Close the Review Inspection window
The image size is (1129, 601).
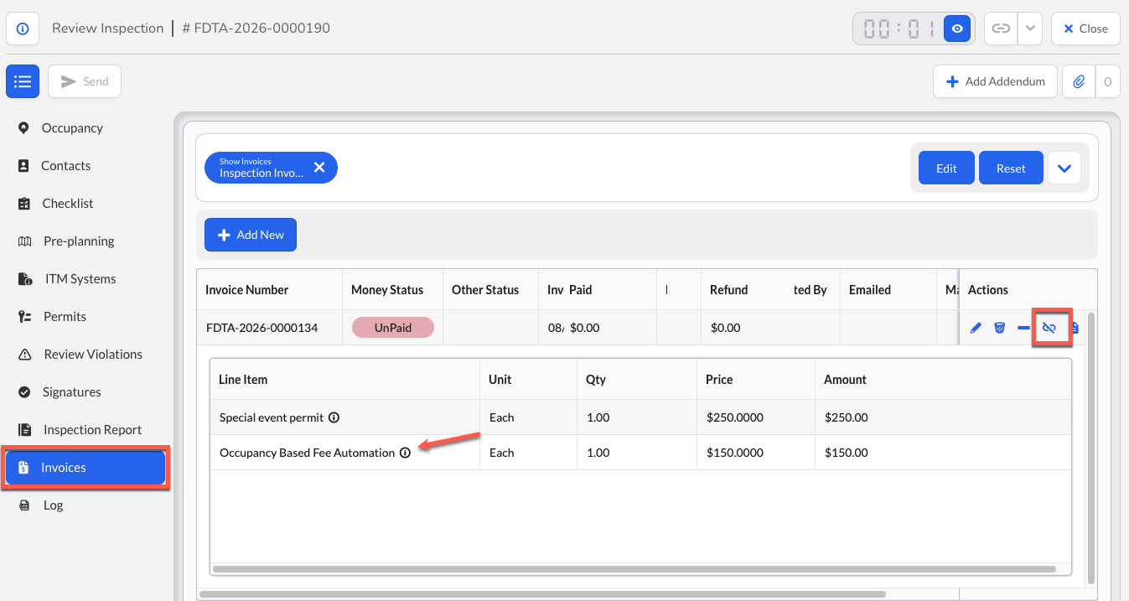pos(1085,28)
